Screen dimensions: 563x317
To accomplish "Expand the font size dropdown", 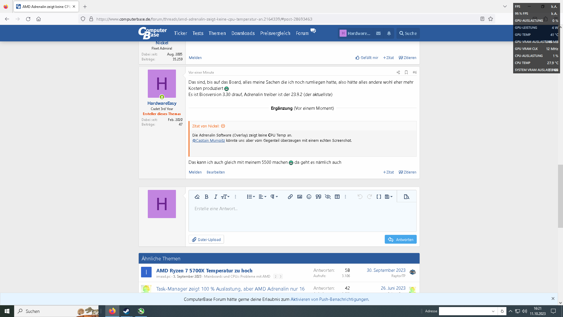I will 225,197.
